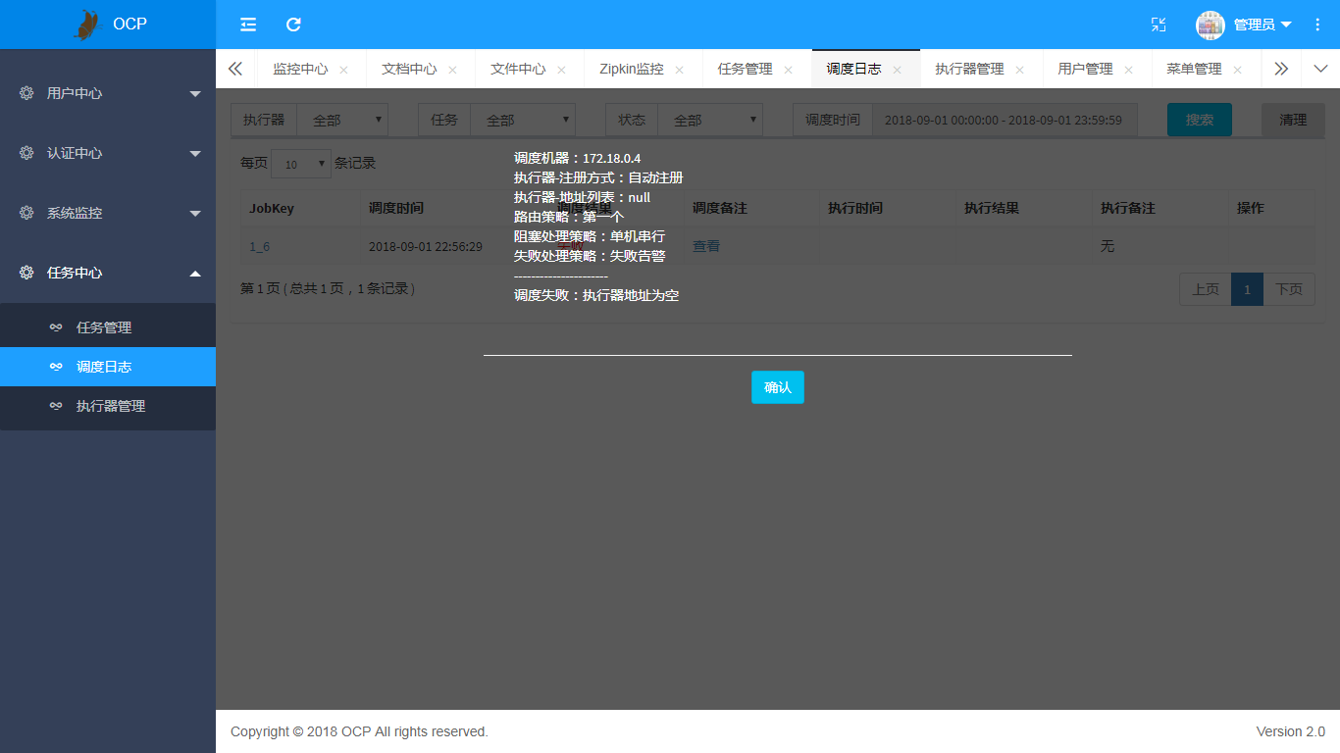
Task: Click the OCP bird logo
Action: [87, 25]
